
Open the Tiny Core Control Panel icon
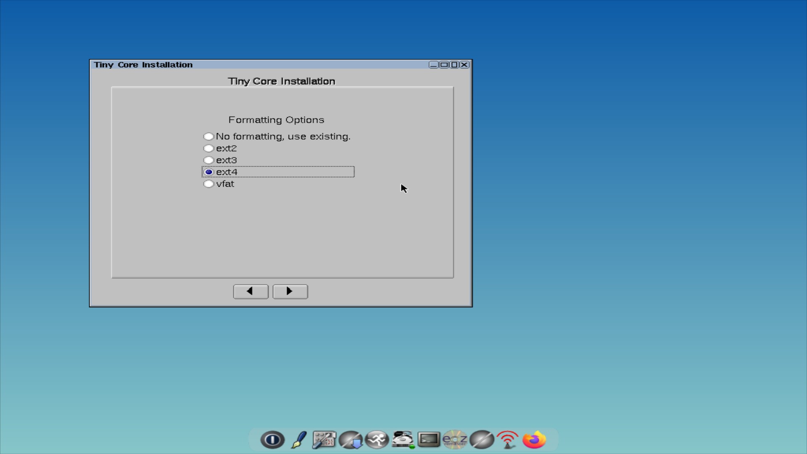324,440
